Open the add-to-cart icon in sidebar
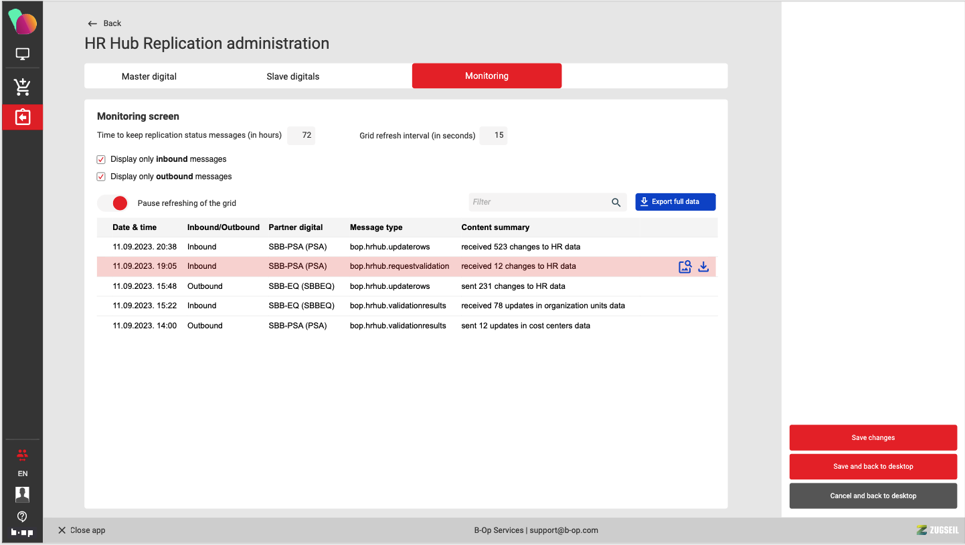The height and width of the screenshot is (545, 965). (23, 86)
